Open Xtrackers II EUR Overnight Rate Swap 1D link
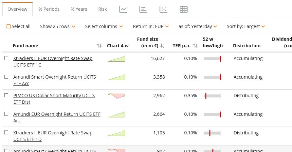The height and width of the screenshot is (152, 292). point(53,136)
